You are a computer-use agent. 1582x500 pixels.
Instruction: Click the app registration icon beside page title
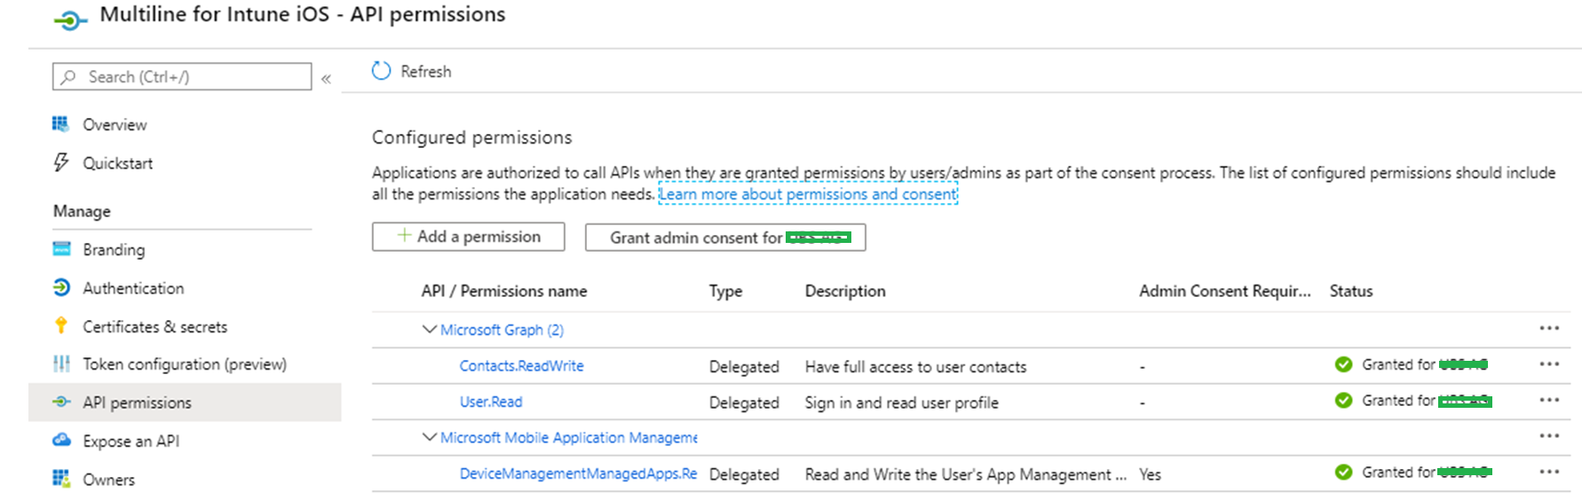point(70,20)
